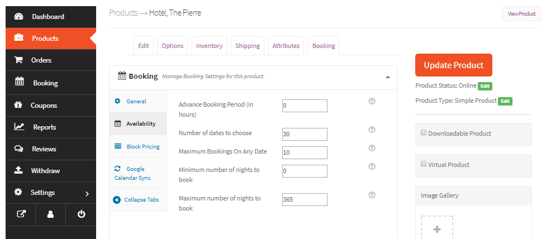
Task: Enable the Downloadable Product checkbox
Action: coord(424,133)
